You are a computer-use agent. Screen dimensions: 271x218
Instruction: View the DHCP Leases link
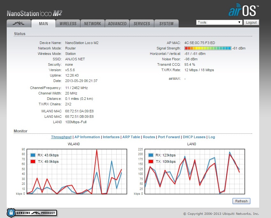tap(194, 137)
